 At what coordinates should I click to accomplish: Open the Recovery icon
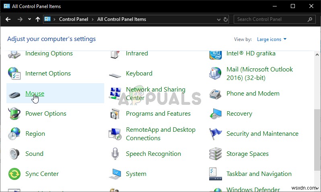click(216, 114)
